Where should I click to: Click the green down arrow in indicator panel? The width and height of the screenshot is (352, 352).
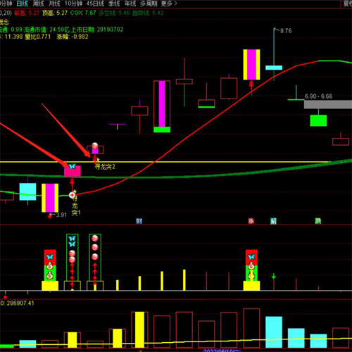tap(274, 276)
